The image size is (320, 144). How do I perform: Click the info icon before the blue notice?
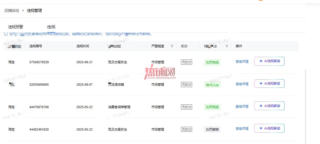click(6, 34)
